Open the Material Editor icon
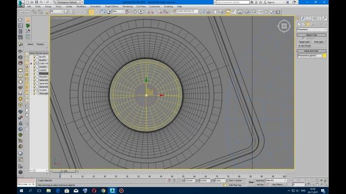The width and height of the screenshot is (346, 194). point(247,12)
